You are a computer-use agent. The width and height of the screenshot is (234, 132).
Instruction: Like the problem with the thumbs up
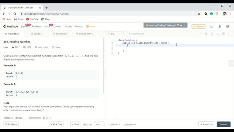[13, 47]
